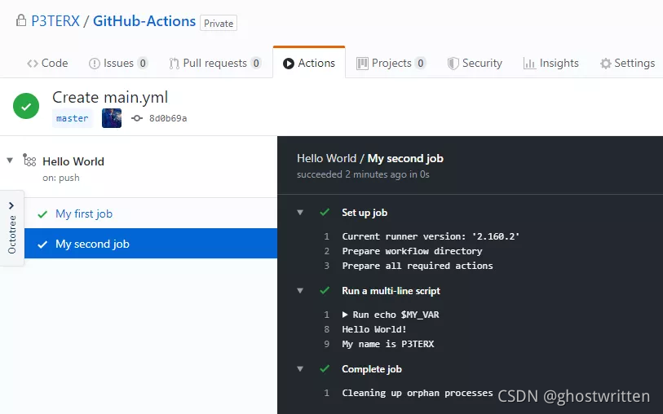Click the My second job checkmark icon
The image size is (663, 414).
[42, 244]
